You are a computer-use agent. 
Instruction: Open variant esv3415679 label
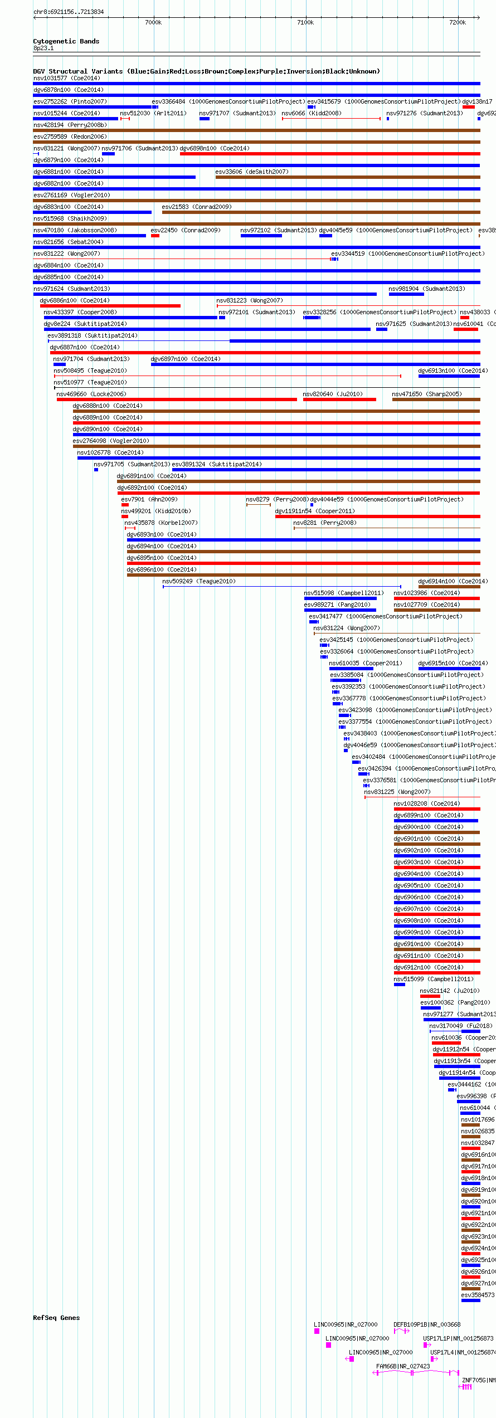click(384, 101)
